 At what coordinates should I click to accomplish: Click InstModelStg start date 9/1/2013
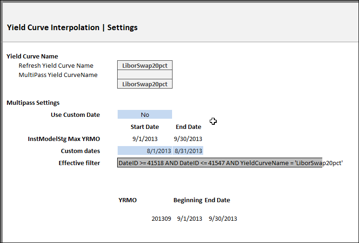(x=145, y=139)
